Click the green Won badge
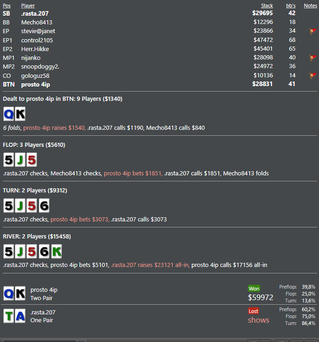This screenshot has height=342, width=319. tap(254, 289)
